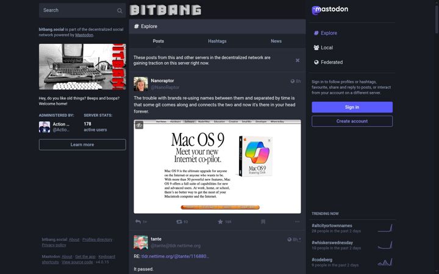Click the Create account button
This screenshot has height=274, width=439.
click(352, 121)
